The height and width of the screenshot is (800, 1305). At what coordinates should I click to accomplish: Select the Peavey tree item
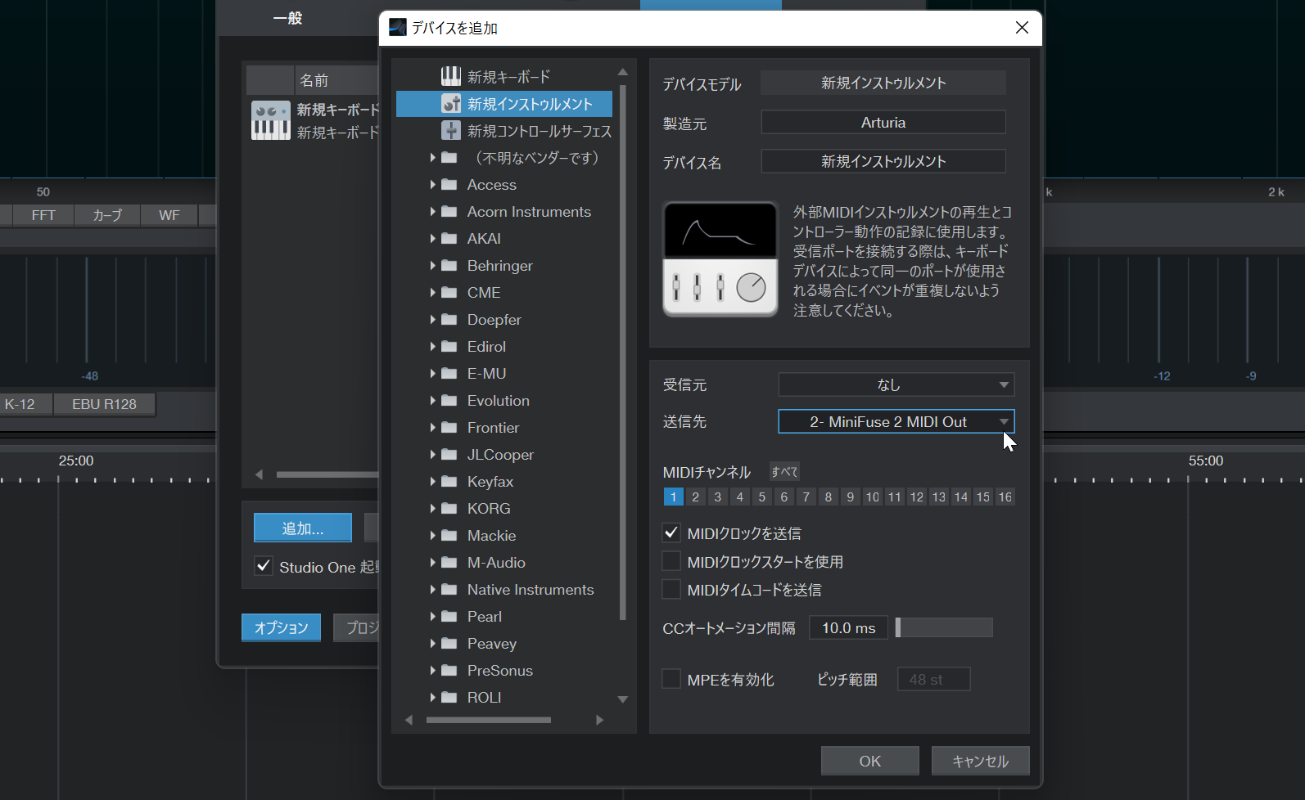[x=492, y=643]
